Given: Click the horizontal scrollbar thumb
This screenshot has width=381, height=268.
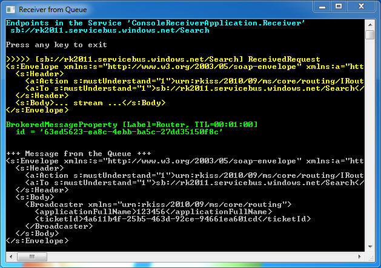Looking at the screenshot, I should pyautogui.click(x=32, y=257).
